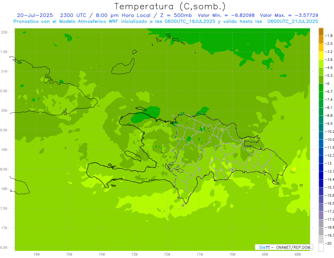Screen dimensions: 334x258
Task: Click the '69W' longitude axis label
Action: [265, 254]
